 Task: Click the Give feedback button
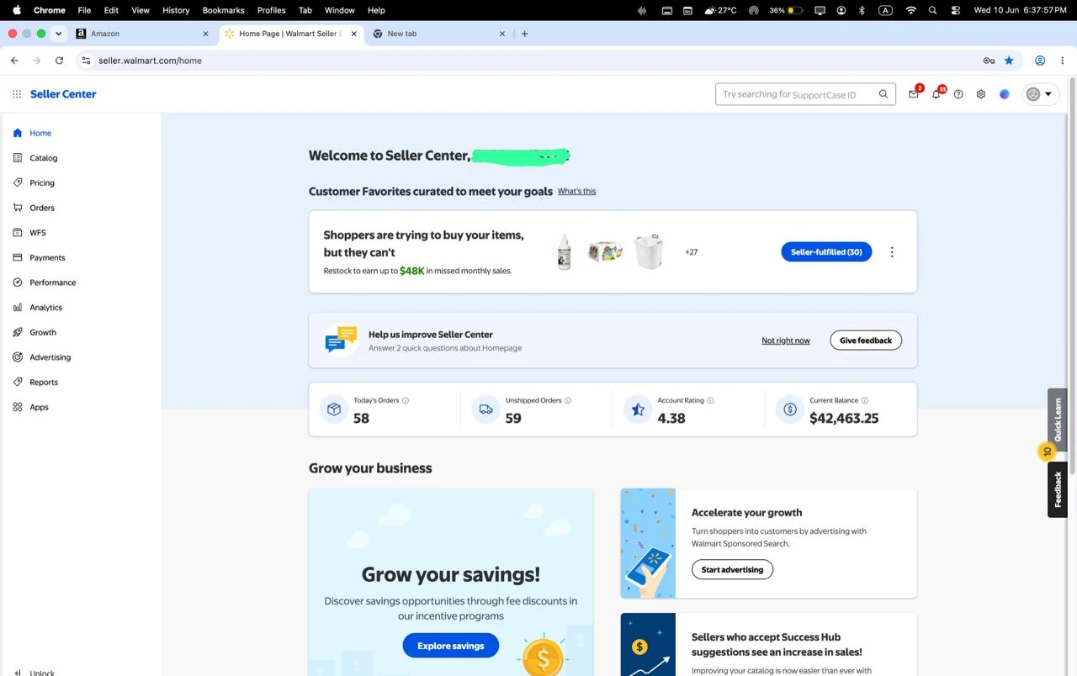click(866, 341)
